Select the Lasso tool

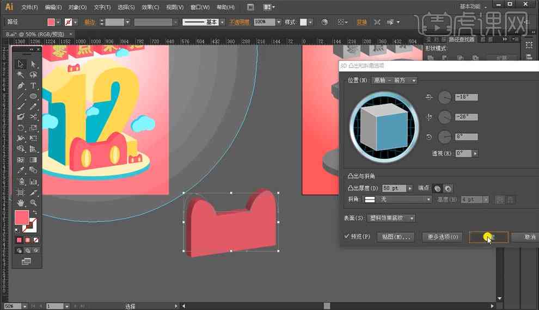tap(33, 75)
